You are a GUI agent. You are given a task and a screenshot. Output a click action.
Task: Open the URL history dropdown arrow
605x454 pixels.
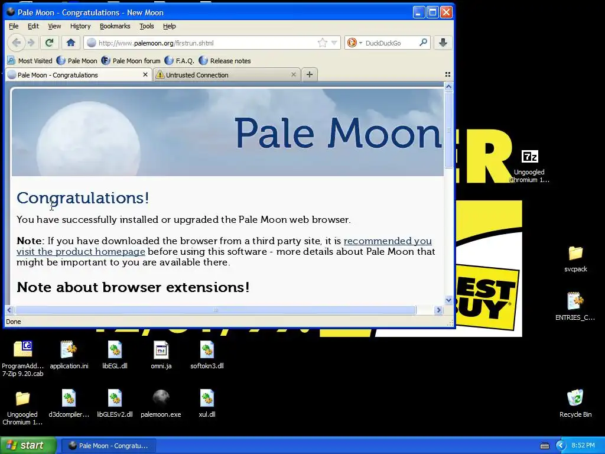[x=334, y=43]
